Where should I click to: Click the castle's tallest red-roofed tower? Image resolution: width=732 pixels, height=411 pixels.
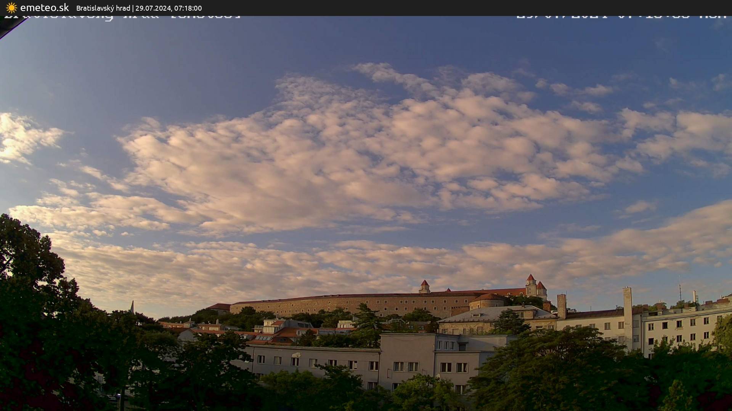(530, 284)
